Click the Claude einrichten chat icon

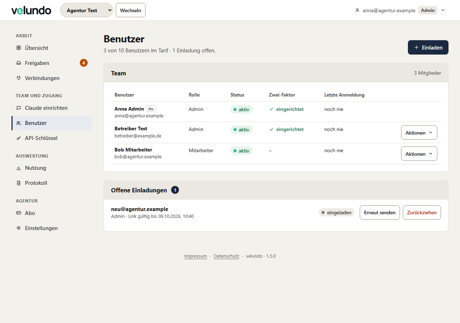tap(19, 108)
